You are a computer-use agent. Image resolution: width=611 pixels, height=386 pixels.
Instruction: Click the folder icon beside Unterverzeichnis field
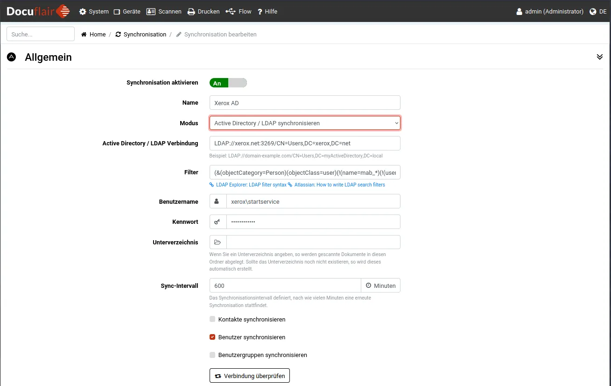[218, 243]
